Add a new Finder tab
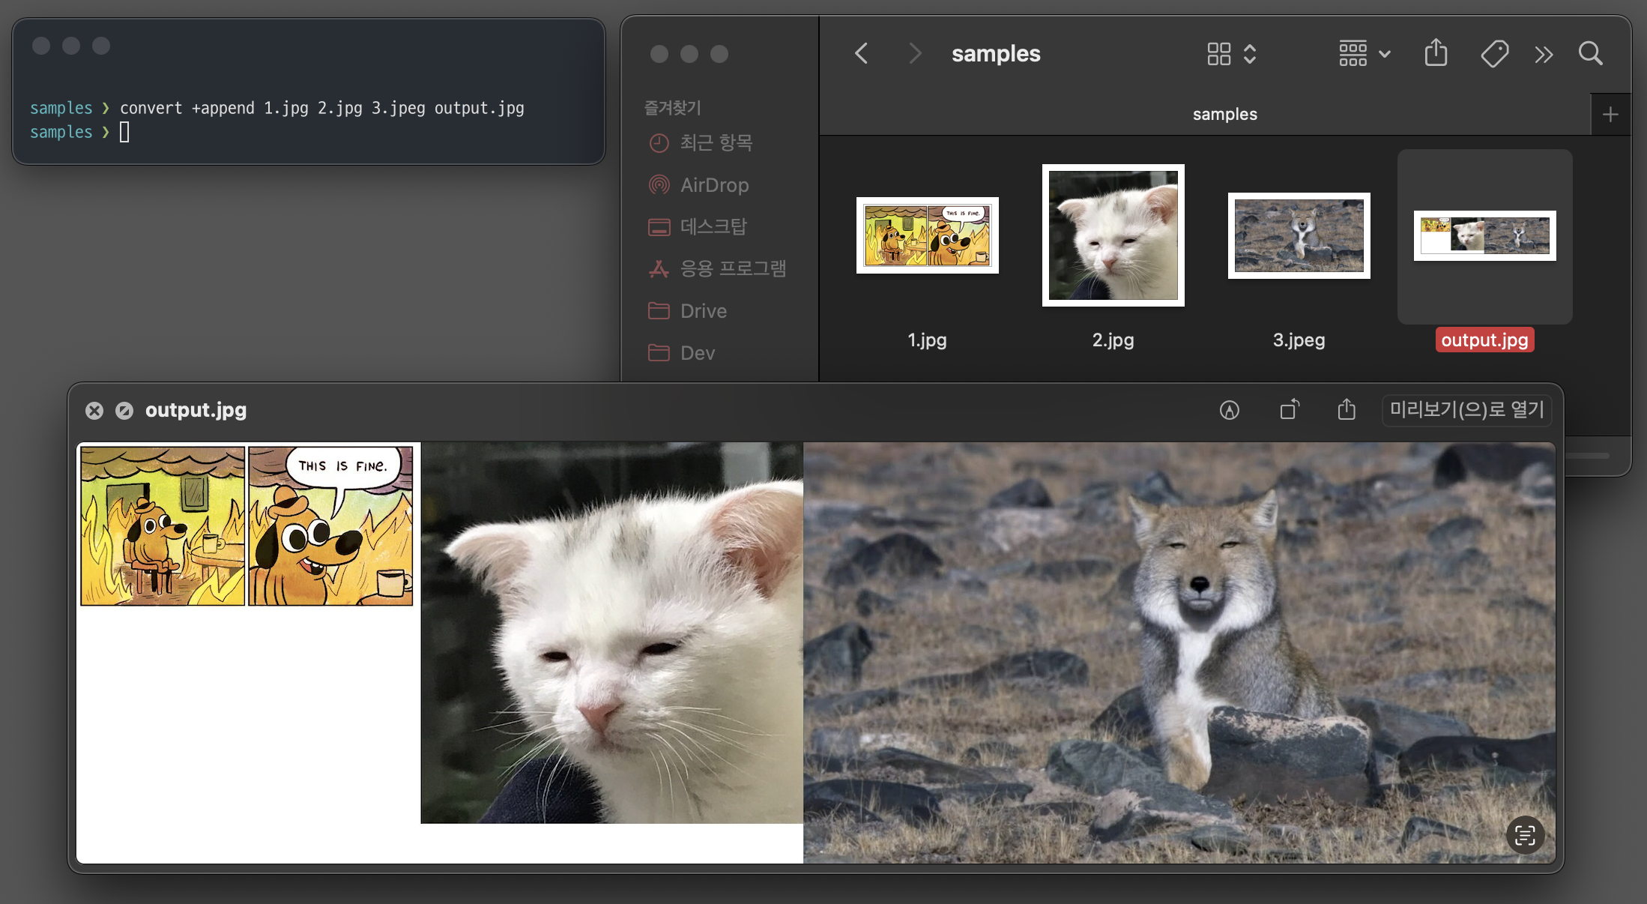Viewport: 1647px width, 904px height. [x=1610, y=115]
